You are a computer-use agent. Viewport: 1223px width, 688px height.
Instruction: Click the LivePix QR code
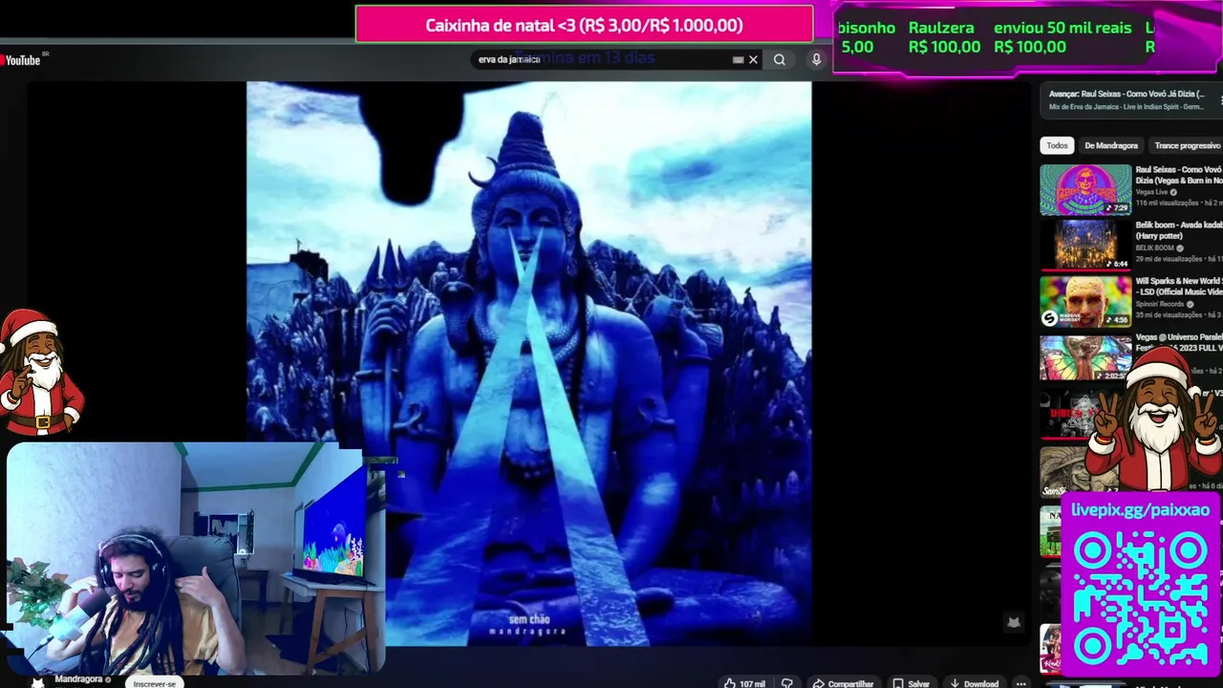[x=1140, y=599]
